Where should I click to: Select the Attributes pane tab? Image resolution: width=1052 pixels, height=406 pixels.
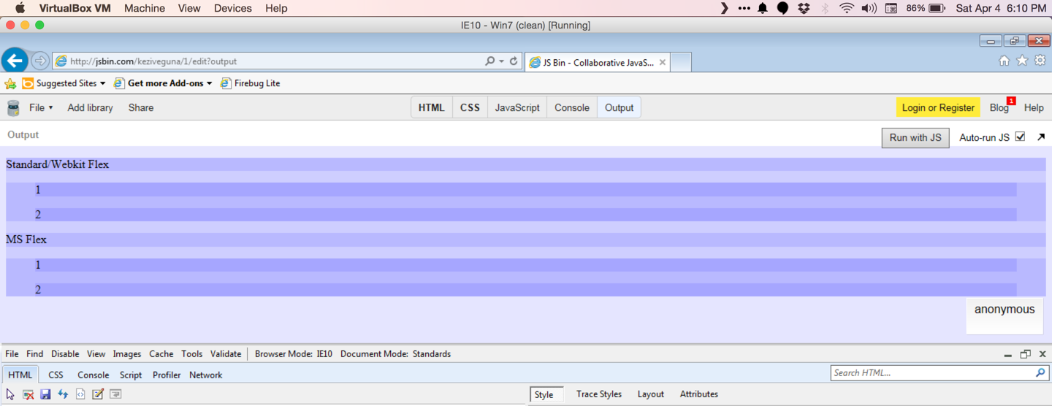pyautogui.click(x=699, y=394)
